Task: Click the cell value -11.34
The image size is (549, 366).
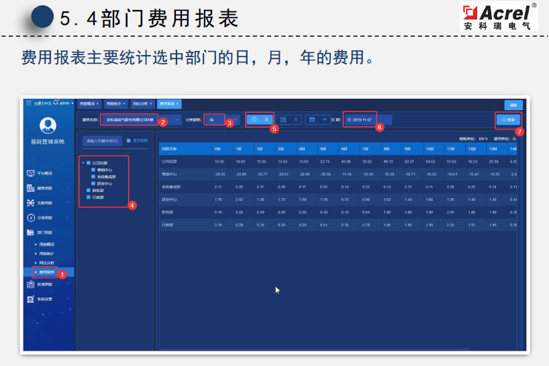Action: (x=346, y=175)
